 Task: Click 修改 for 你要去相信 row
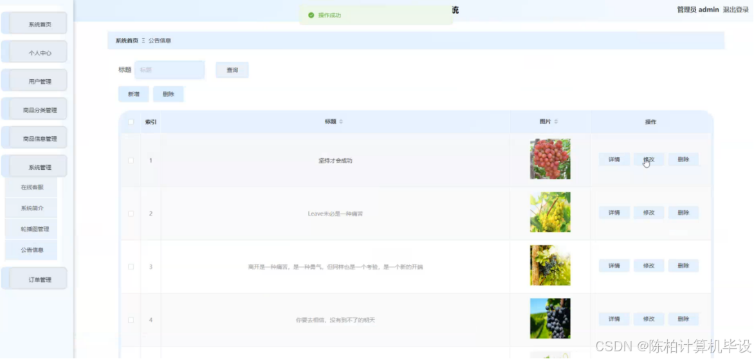(648, 318)
